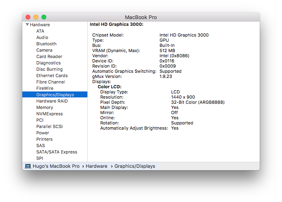
Task: Select ATA in the sidebar
Action: (40, 31)
